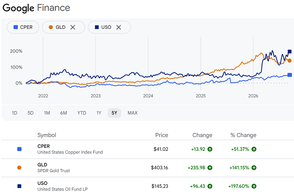The image size is (294, 196).
Task: Click the USO endpoint marker on chart
Action: click(x=290, y=52)
